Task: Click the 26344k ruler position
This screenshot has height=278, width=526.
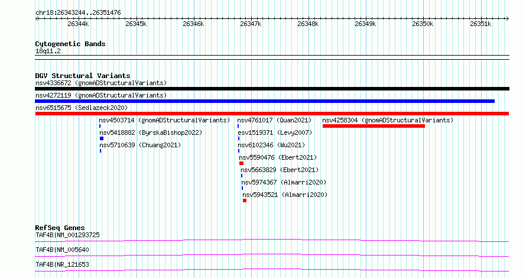Action: pos(78,24)
